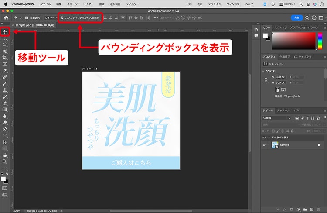Select the Spot Healing Brush tool

pyautogui.click(x=5, y=77)
